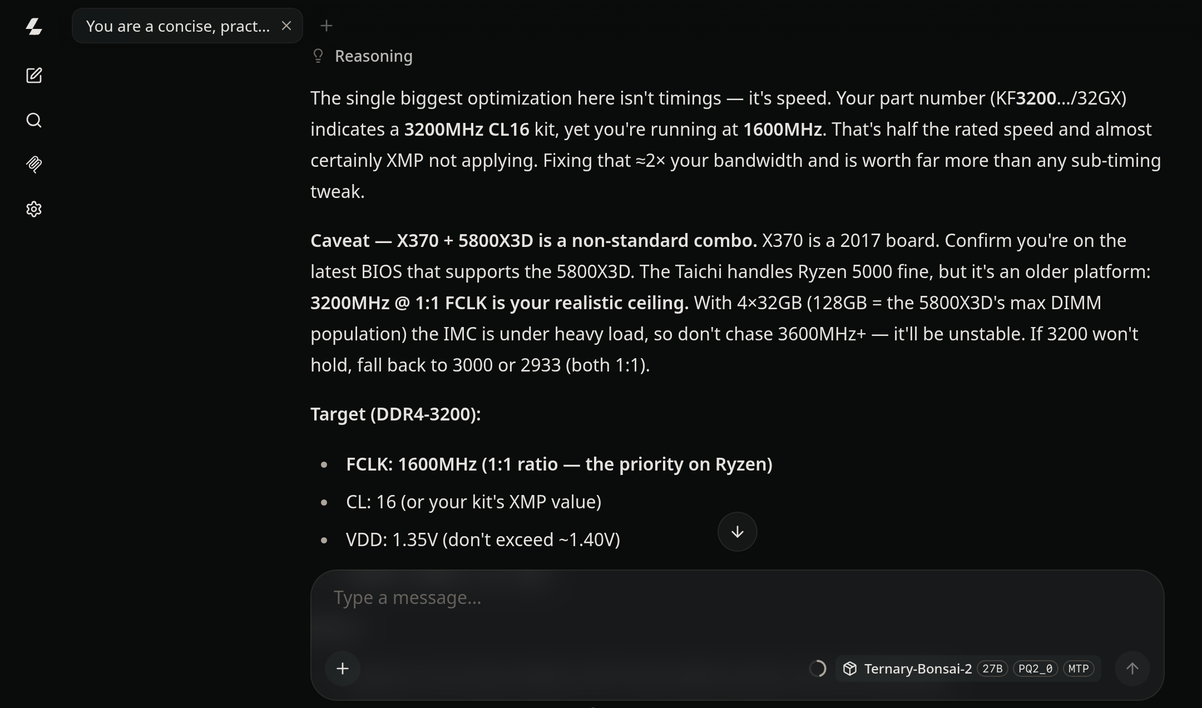Screen dimensions: 1202x708
Task: Click the send arrow button
Action: click(1132, 669)
